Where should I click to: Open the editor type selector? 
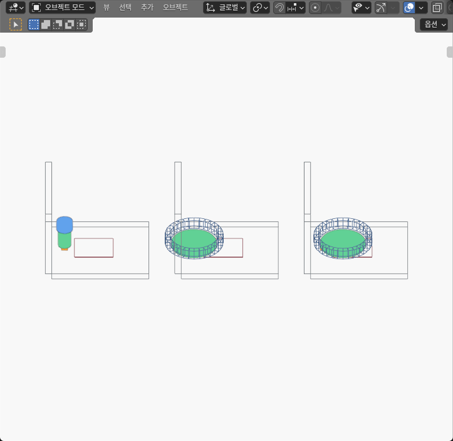(16, 8)
